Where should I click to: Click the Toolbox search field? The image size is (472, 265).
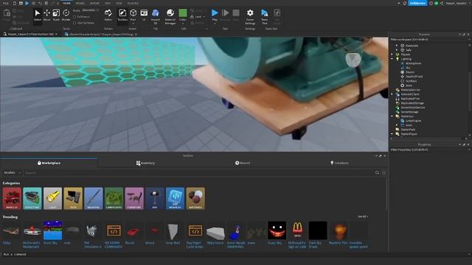[x=198, y=173]
